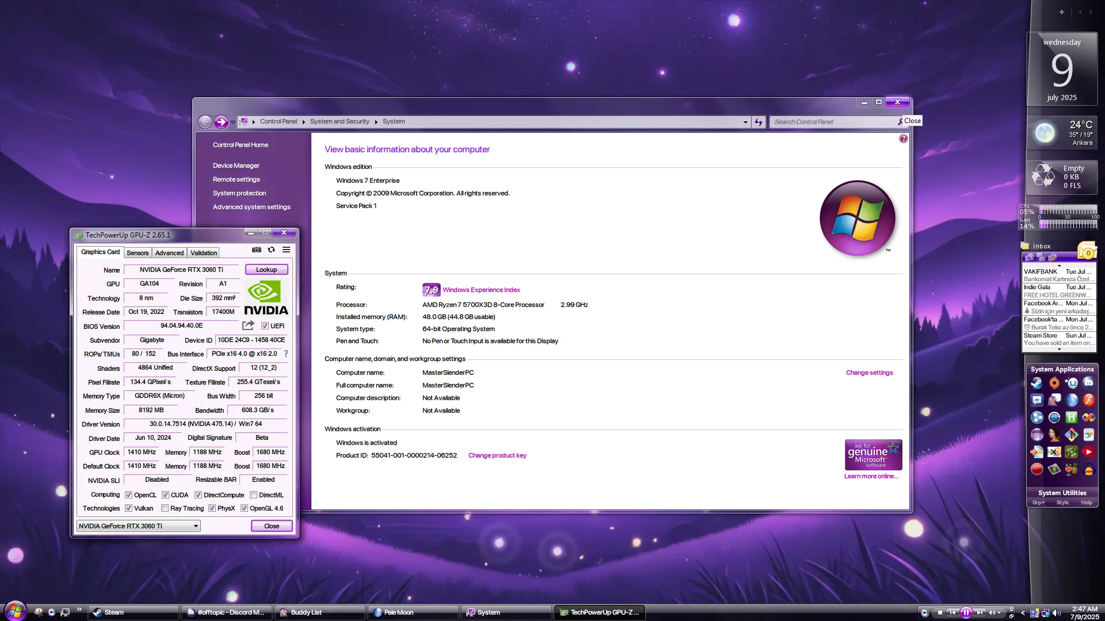Click the Windows Start orb
This screenshot has width=1105, height=621.
(15, 611)
